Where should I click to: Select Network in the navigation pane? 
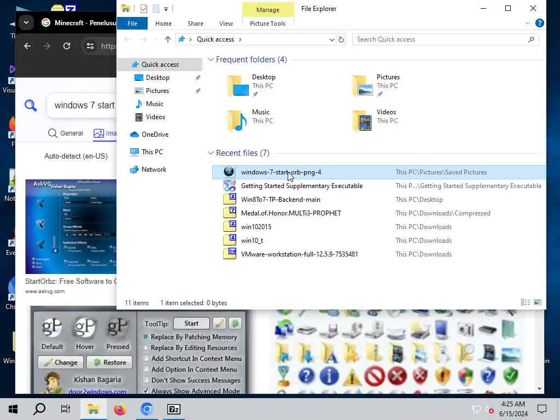click(x=154, y=170)
